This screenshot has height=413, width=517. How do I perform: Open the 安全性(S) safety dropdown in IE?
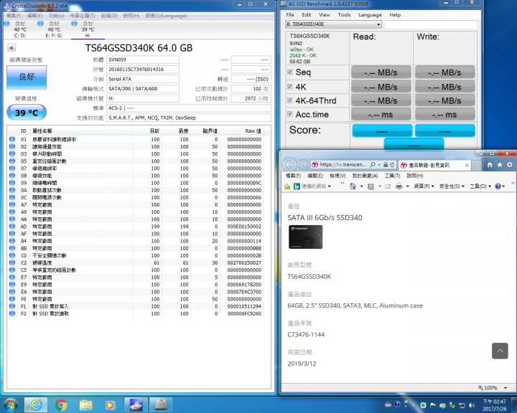pos(452,186)
